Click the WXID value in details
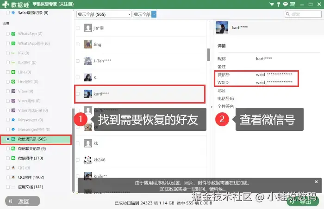This screenshot has height=209, width=324. coord(274,83)
